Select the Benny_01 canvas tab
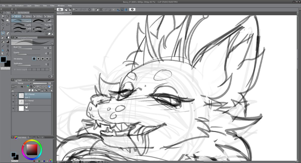301x163 pixels. [64, 13]
